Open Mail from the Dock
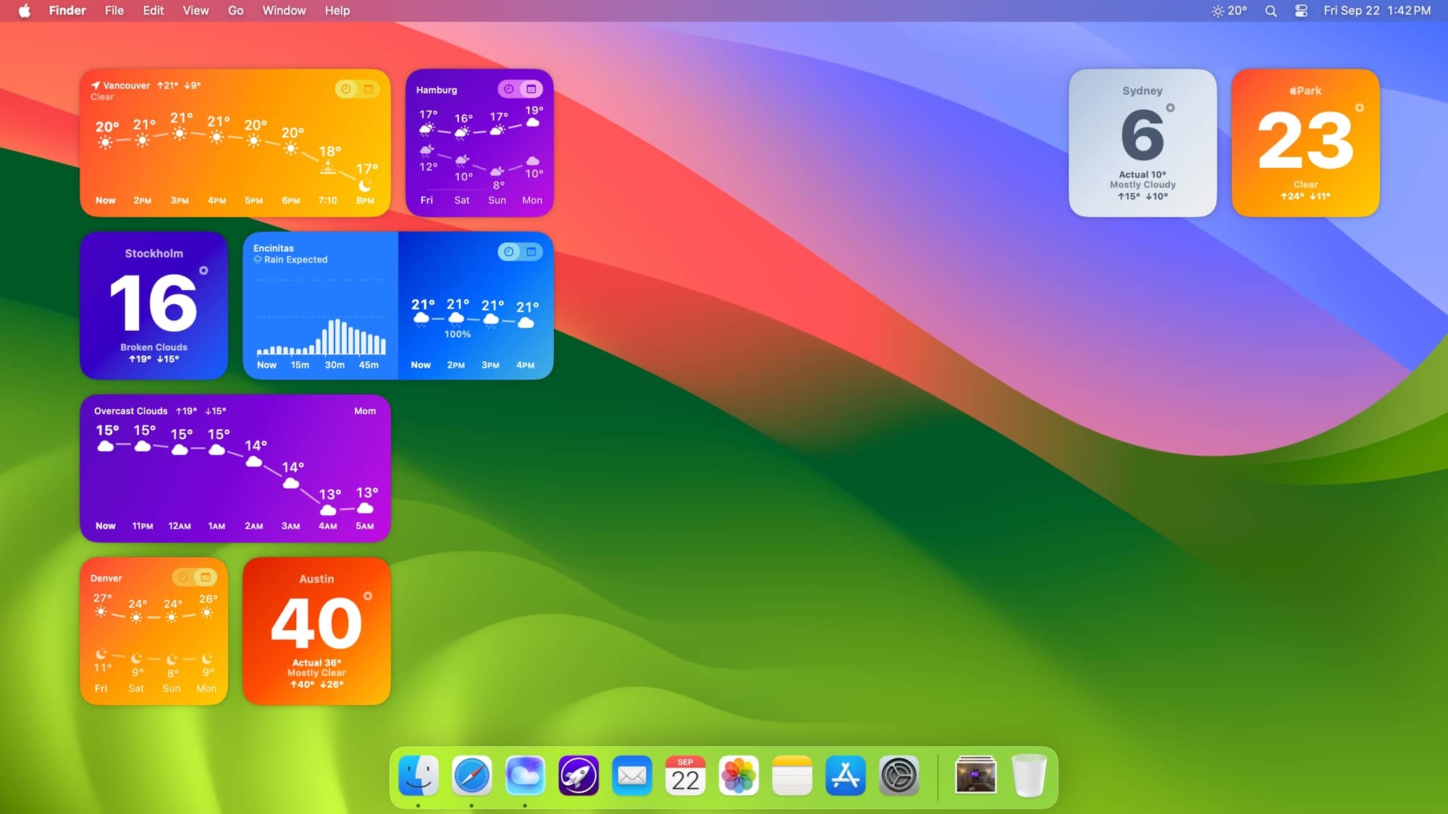Screen dimensions: 1448x814 click(632, 776)
